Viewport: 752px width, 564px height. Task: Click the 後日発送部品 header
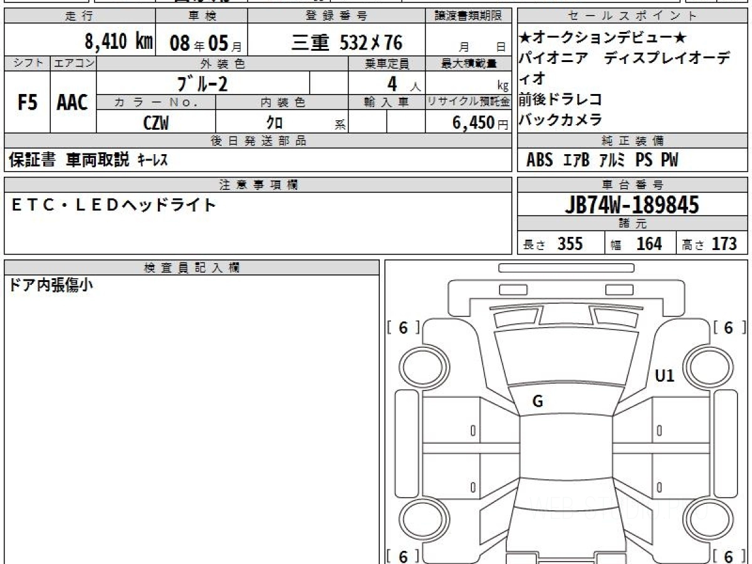258,141
